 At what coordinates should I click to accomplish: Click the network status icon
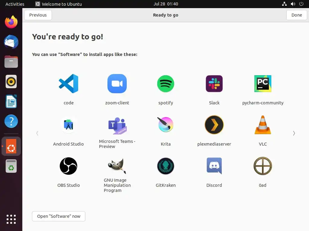[284, 4]
